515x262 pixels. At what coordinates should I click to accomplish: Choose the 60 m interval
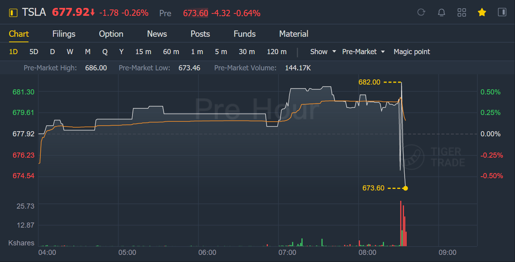point(171,52)
